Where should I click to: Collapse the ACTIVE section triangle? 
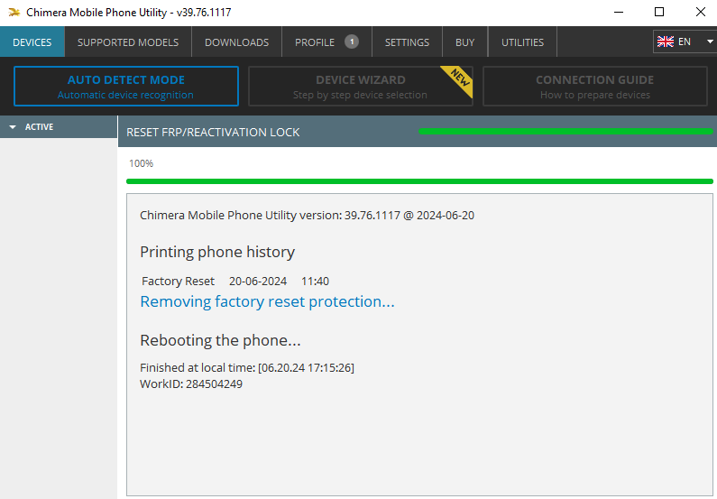click(x=13, y=127)
